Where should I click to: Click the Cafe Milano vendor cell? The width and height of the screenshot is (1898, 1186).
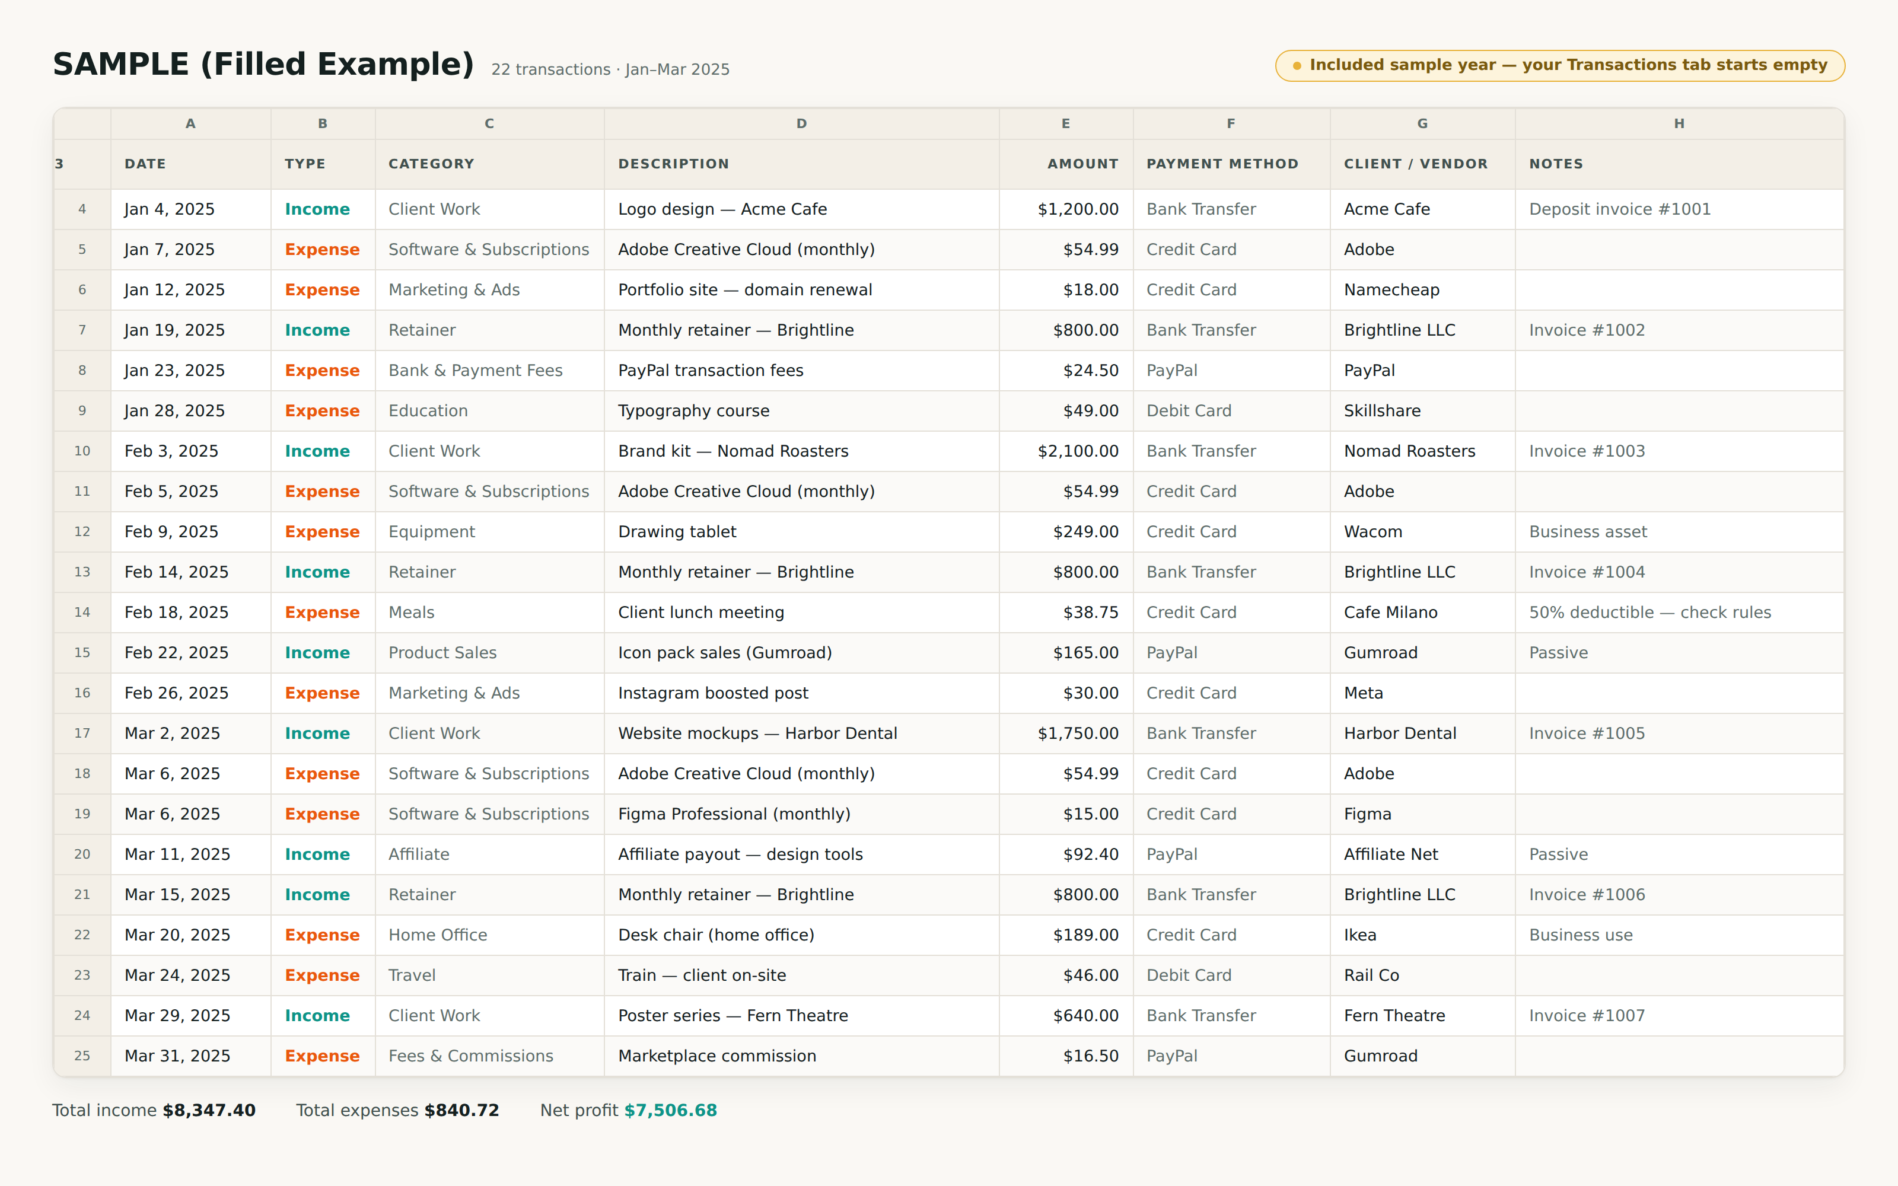click(x=1423, y=613)
